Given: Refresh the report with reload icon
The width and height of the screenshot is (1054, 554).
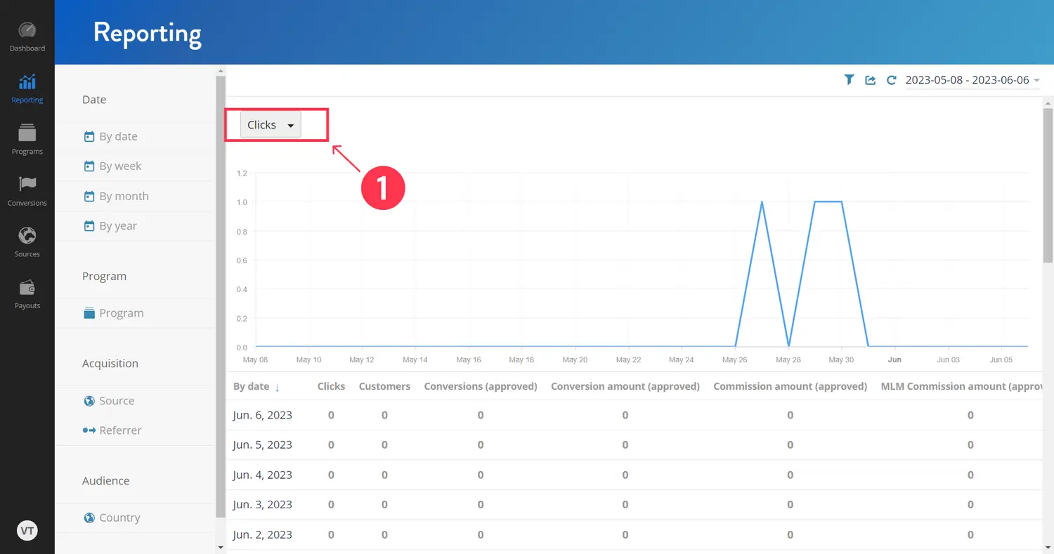Looking at the screenshot, I should point(891,80).
